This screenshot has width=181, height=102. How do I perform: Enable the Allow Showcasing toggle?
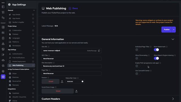(x=138, y=58)
